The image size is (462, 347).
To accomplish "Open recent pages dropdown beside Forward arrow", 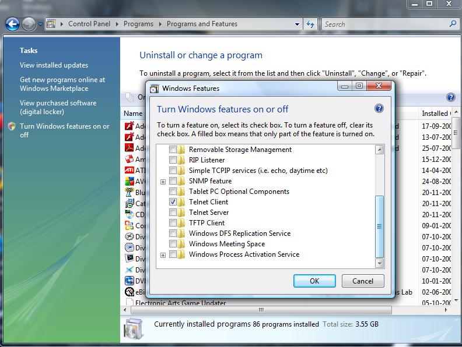I will 40,24.
